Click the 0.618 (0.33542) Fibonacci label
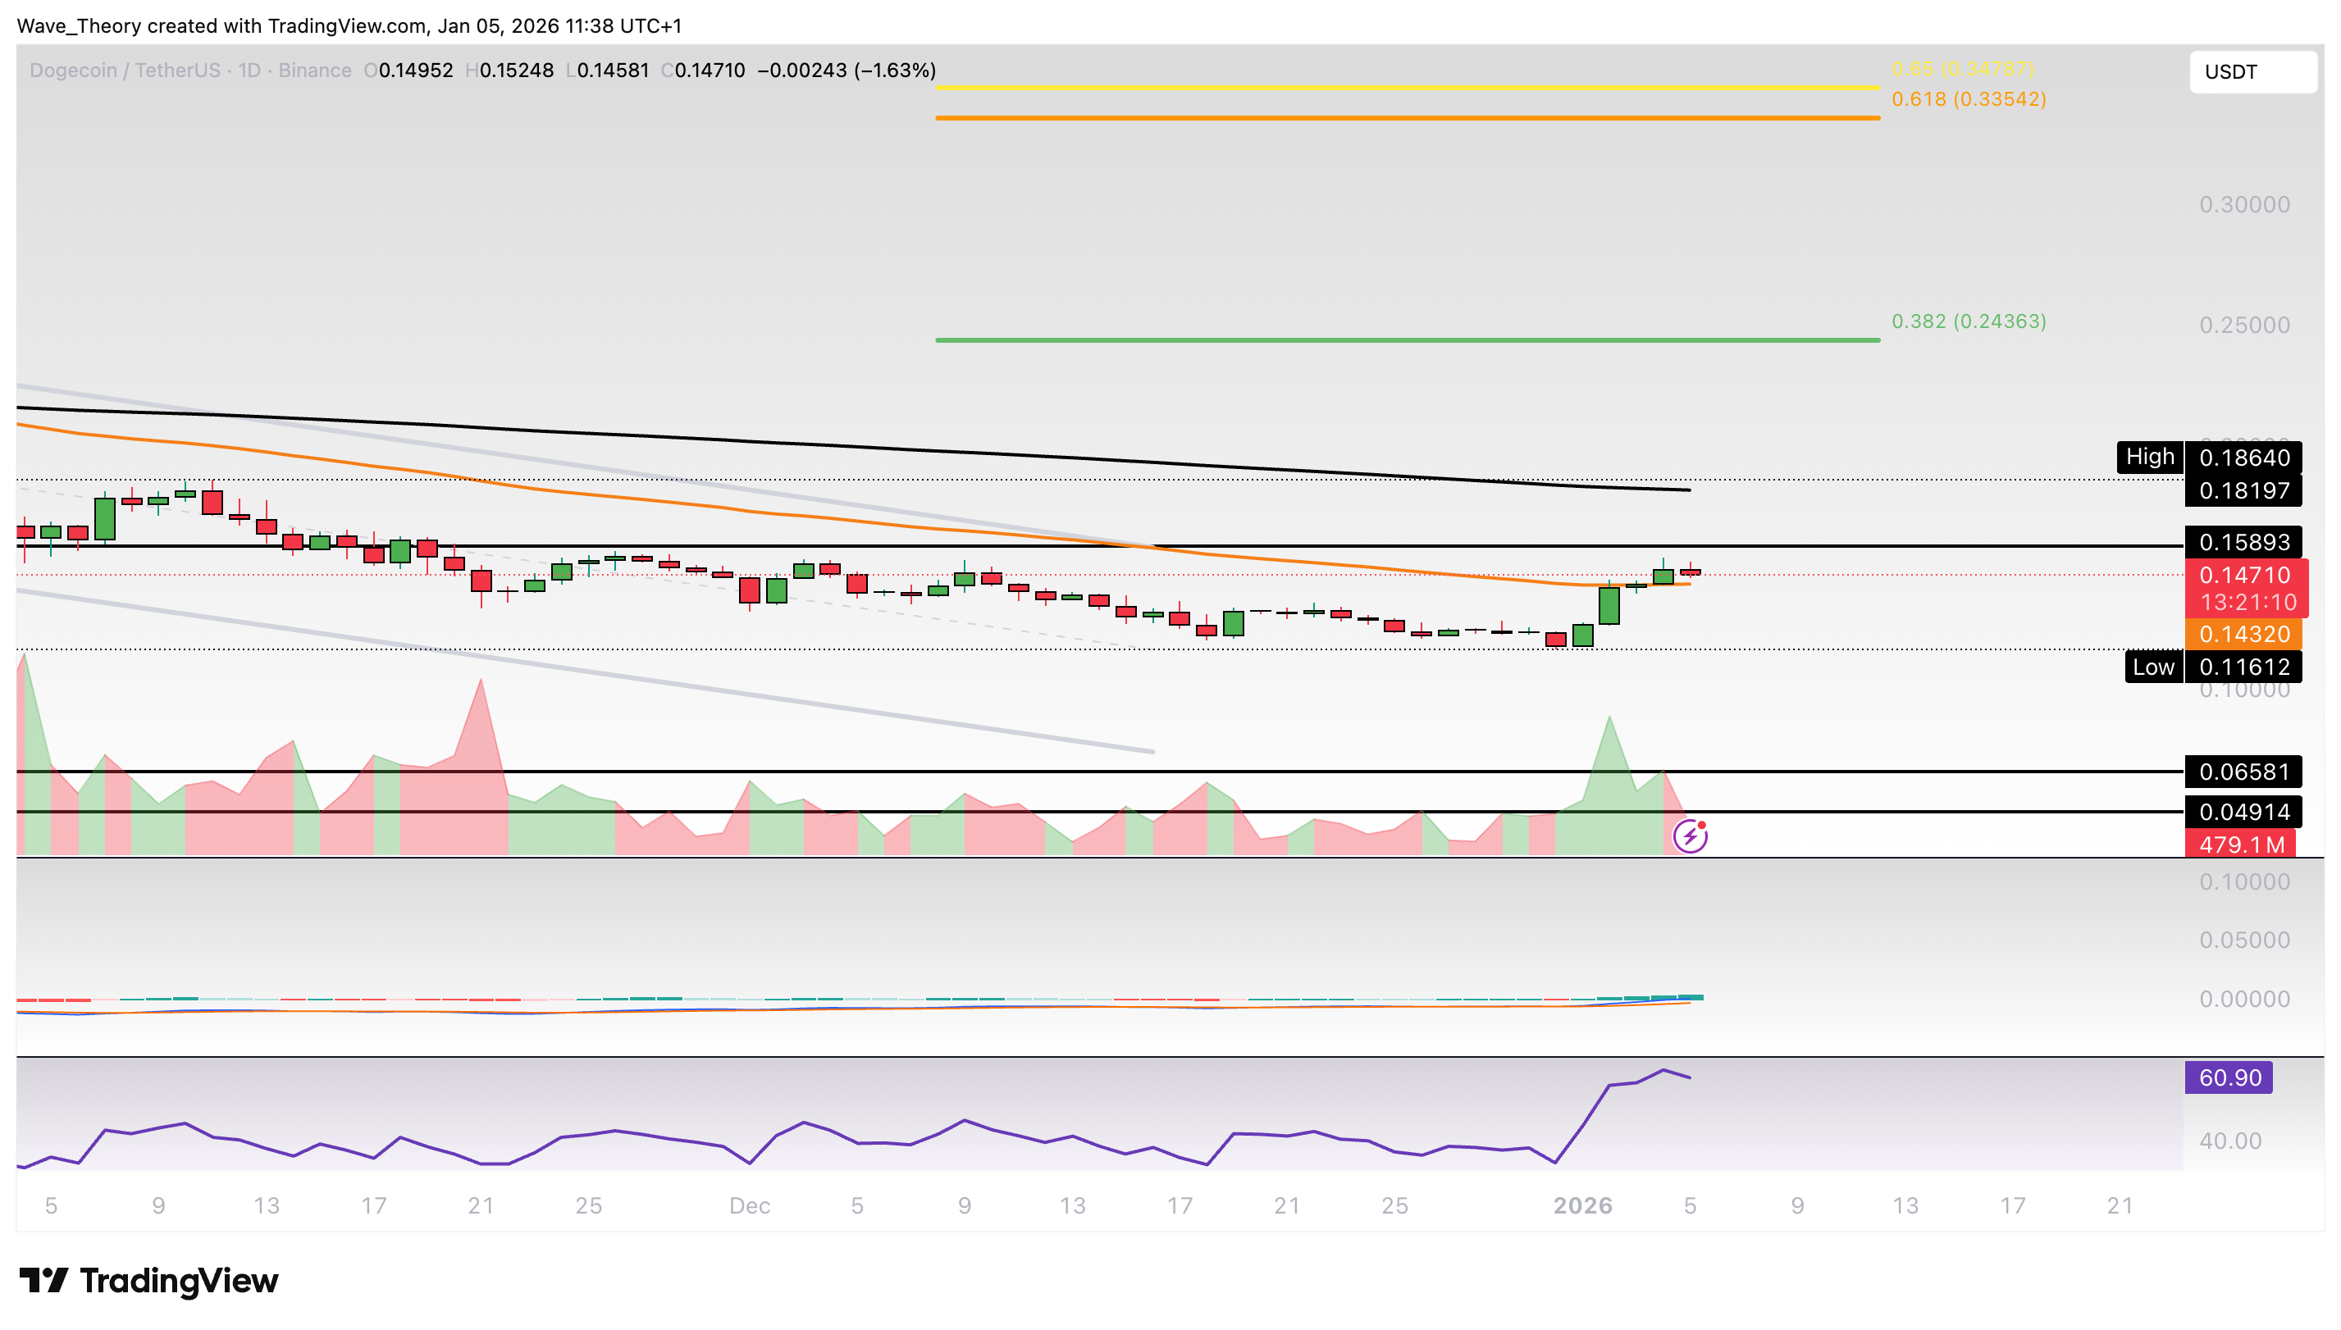This screenshot has width=2341, height=1330. [1965, 99]
